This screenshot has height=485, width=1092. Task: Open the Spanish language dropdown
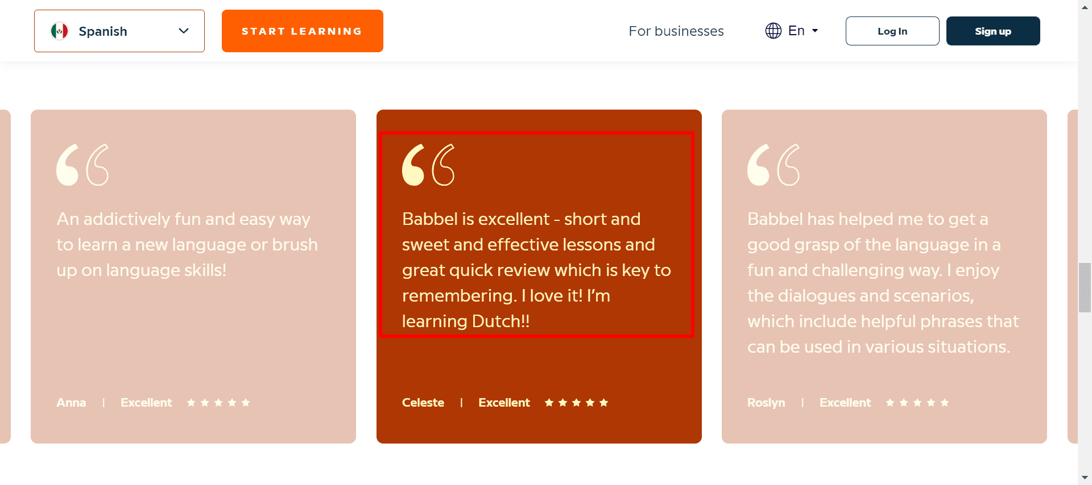click(x=119, y=31)
